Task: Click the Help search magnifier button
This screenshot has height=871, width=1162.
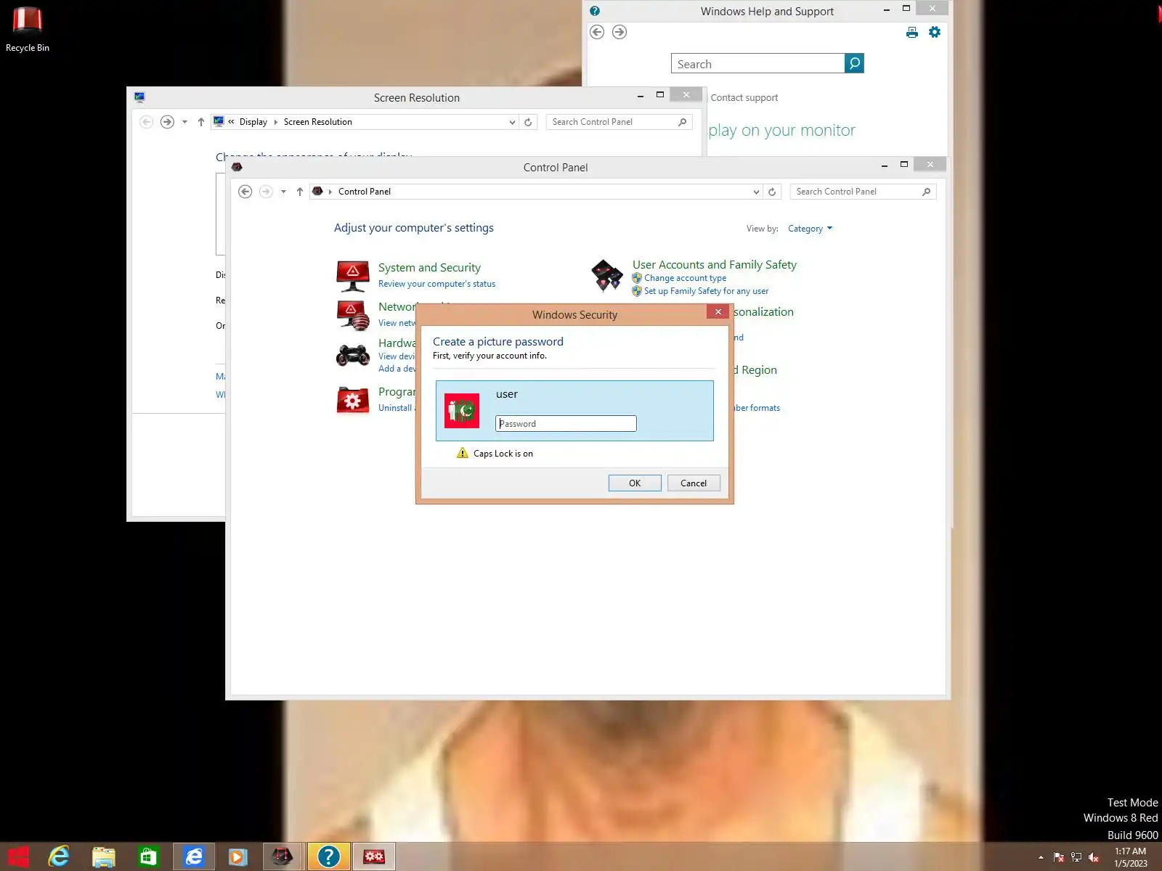Action: 855,64
